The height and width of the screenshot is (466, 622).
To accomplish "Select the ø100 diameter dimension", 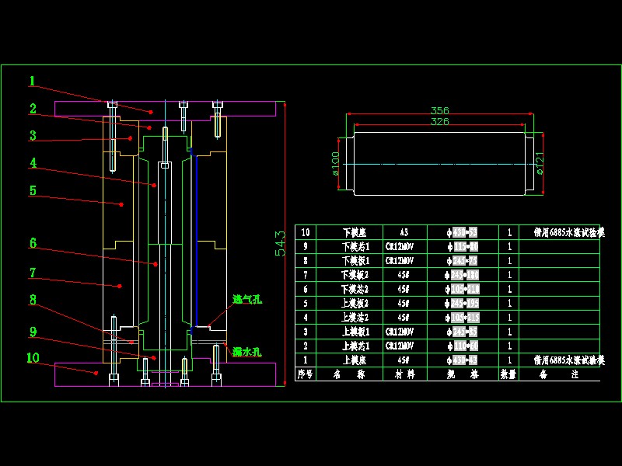I will click(x=336, y=164).
